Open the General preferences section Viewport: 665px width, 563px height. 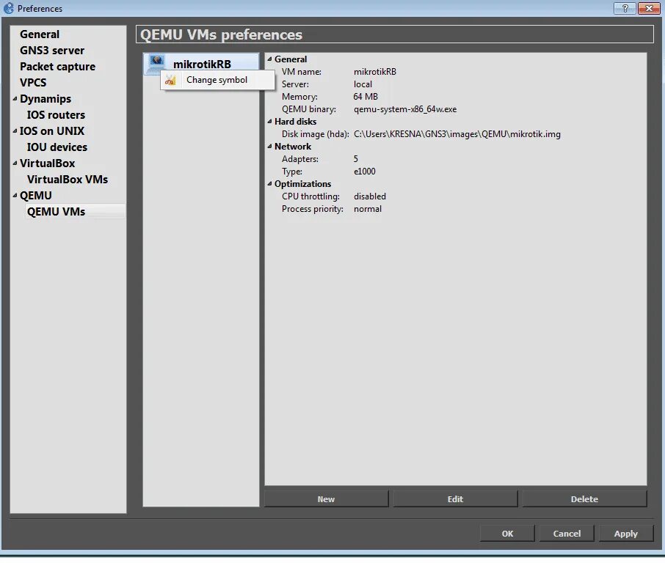click(40, 34)
